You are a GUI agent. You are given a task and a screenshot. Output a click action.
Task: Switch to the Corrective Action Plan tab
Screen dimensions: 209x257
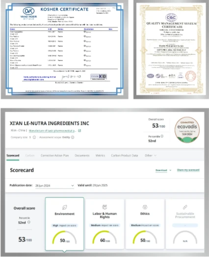[54, 156]
